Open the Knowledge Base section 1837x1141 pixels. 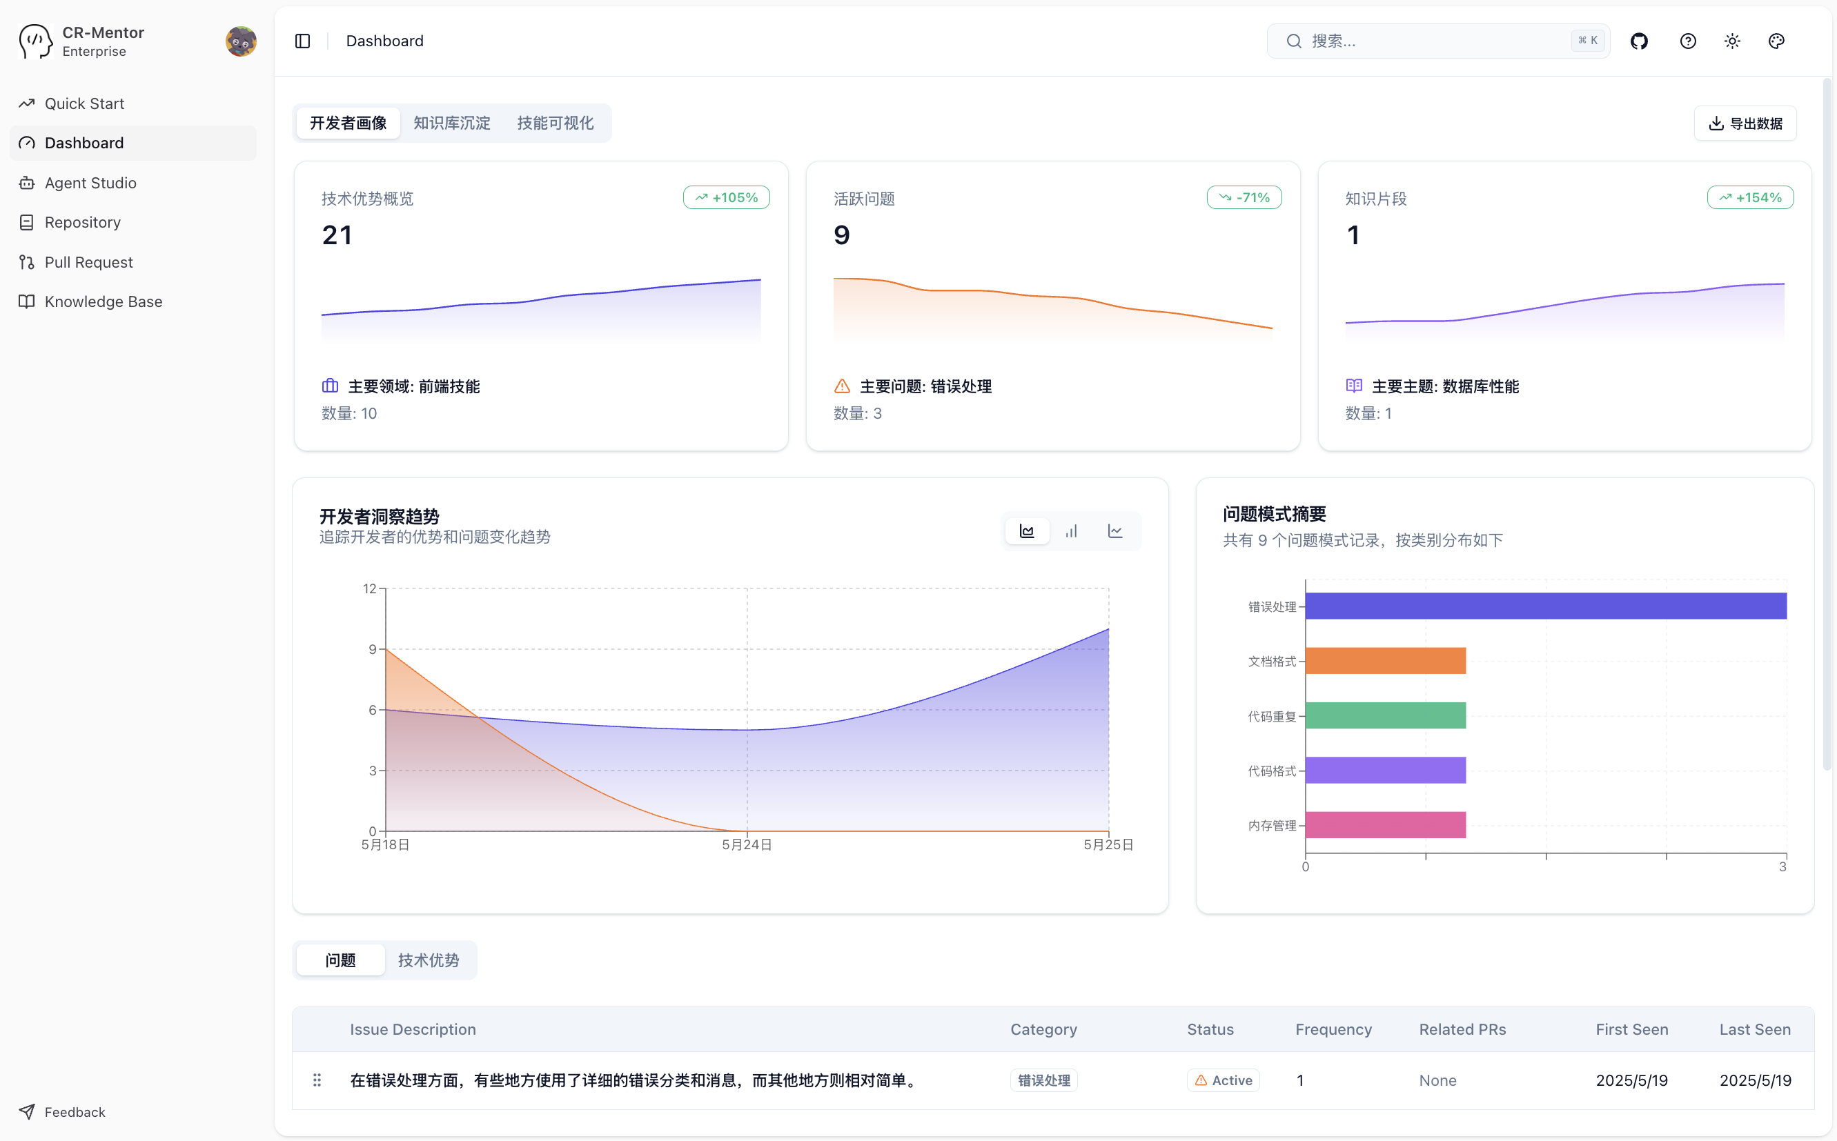103,301
